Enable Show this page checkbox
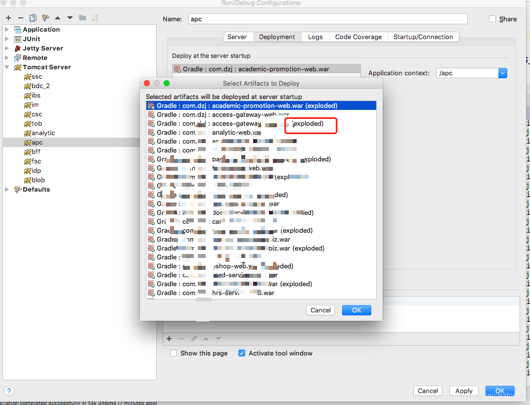Viewport: 530px width, 405px height. pos(174,353)
